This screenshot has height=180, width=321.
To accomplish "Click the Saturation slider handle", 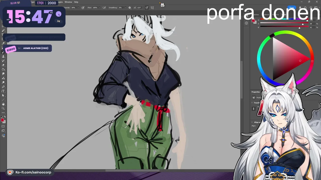I will 303,24.
